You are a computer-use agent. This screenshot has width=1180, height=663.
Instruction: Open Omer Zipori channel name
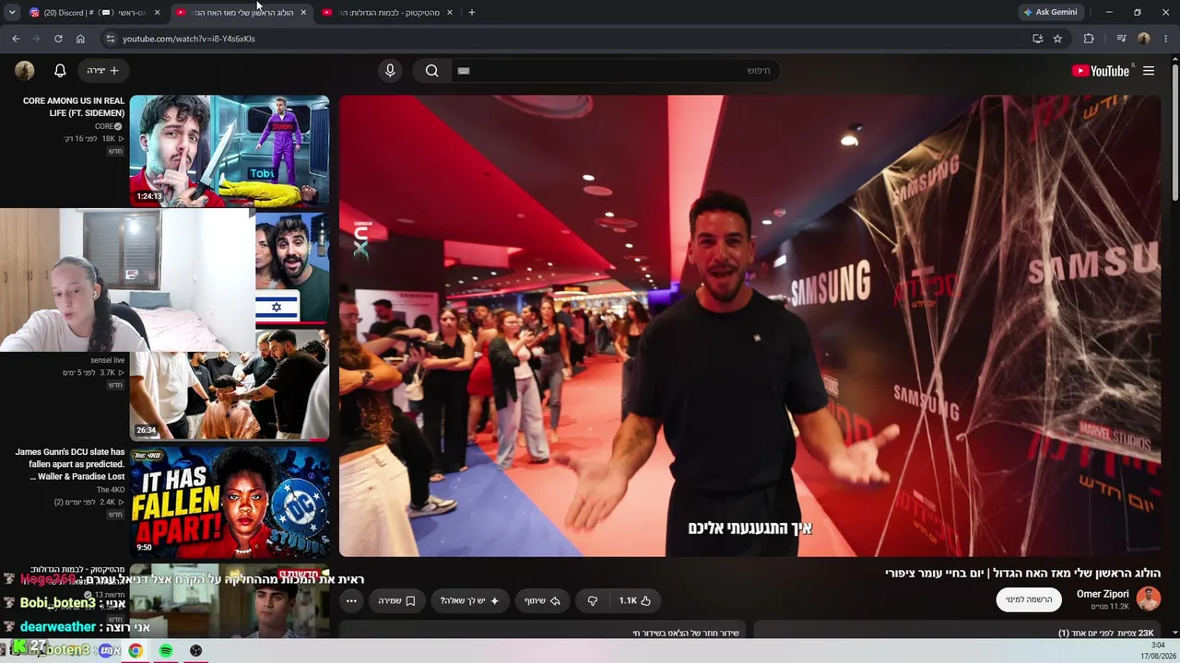(1103, 594)
